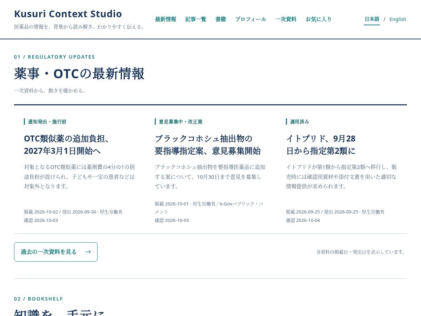Open the 記事一覧 nav item
Screen dimensions: 421x316
click(196, 19)
